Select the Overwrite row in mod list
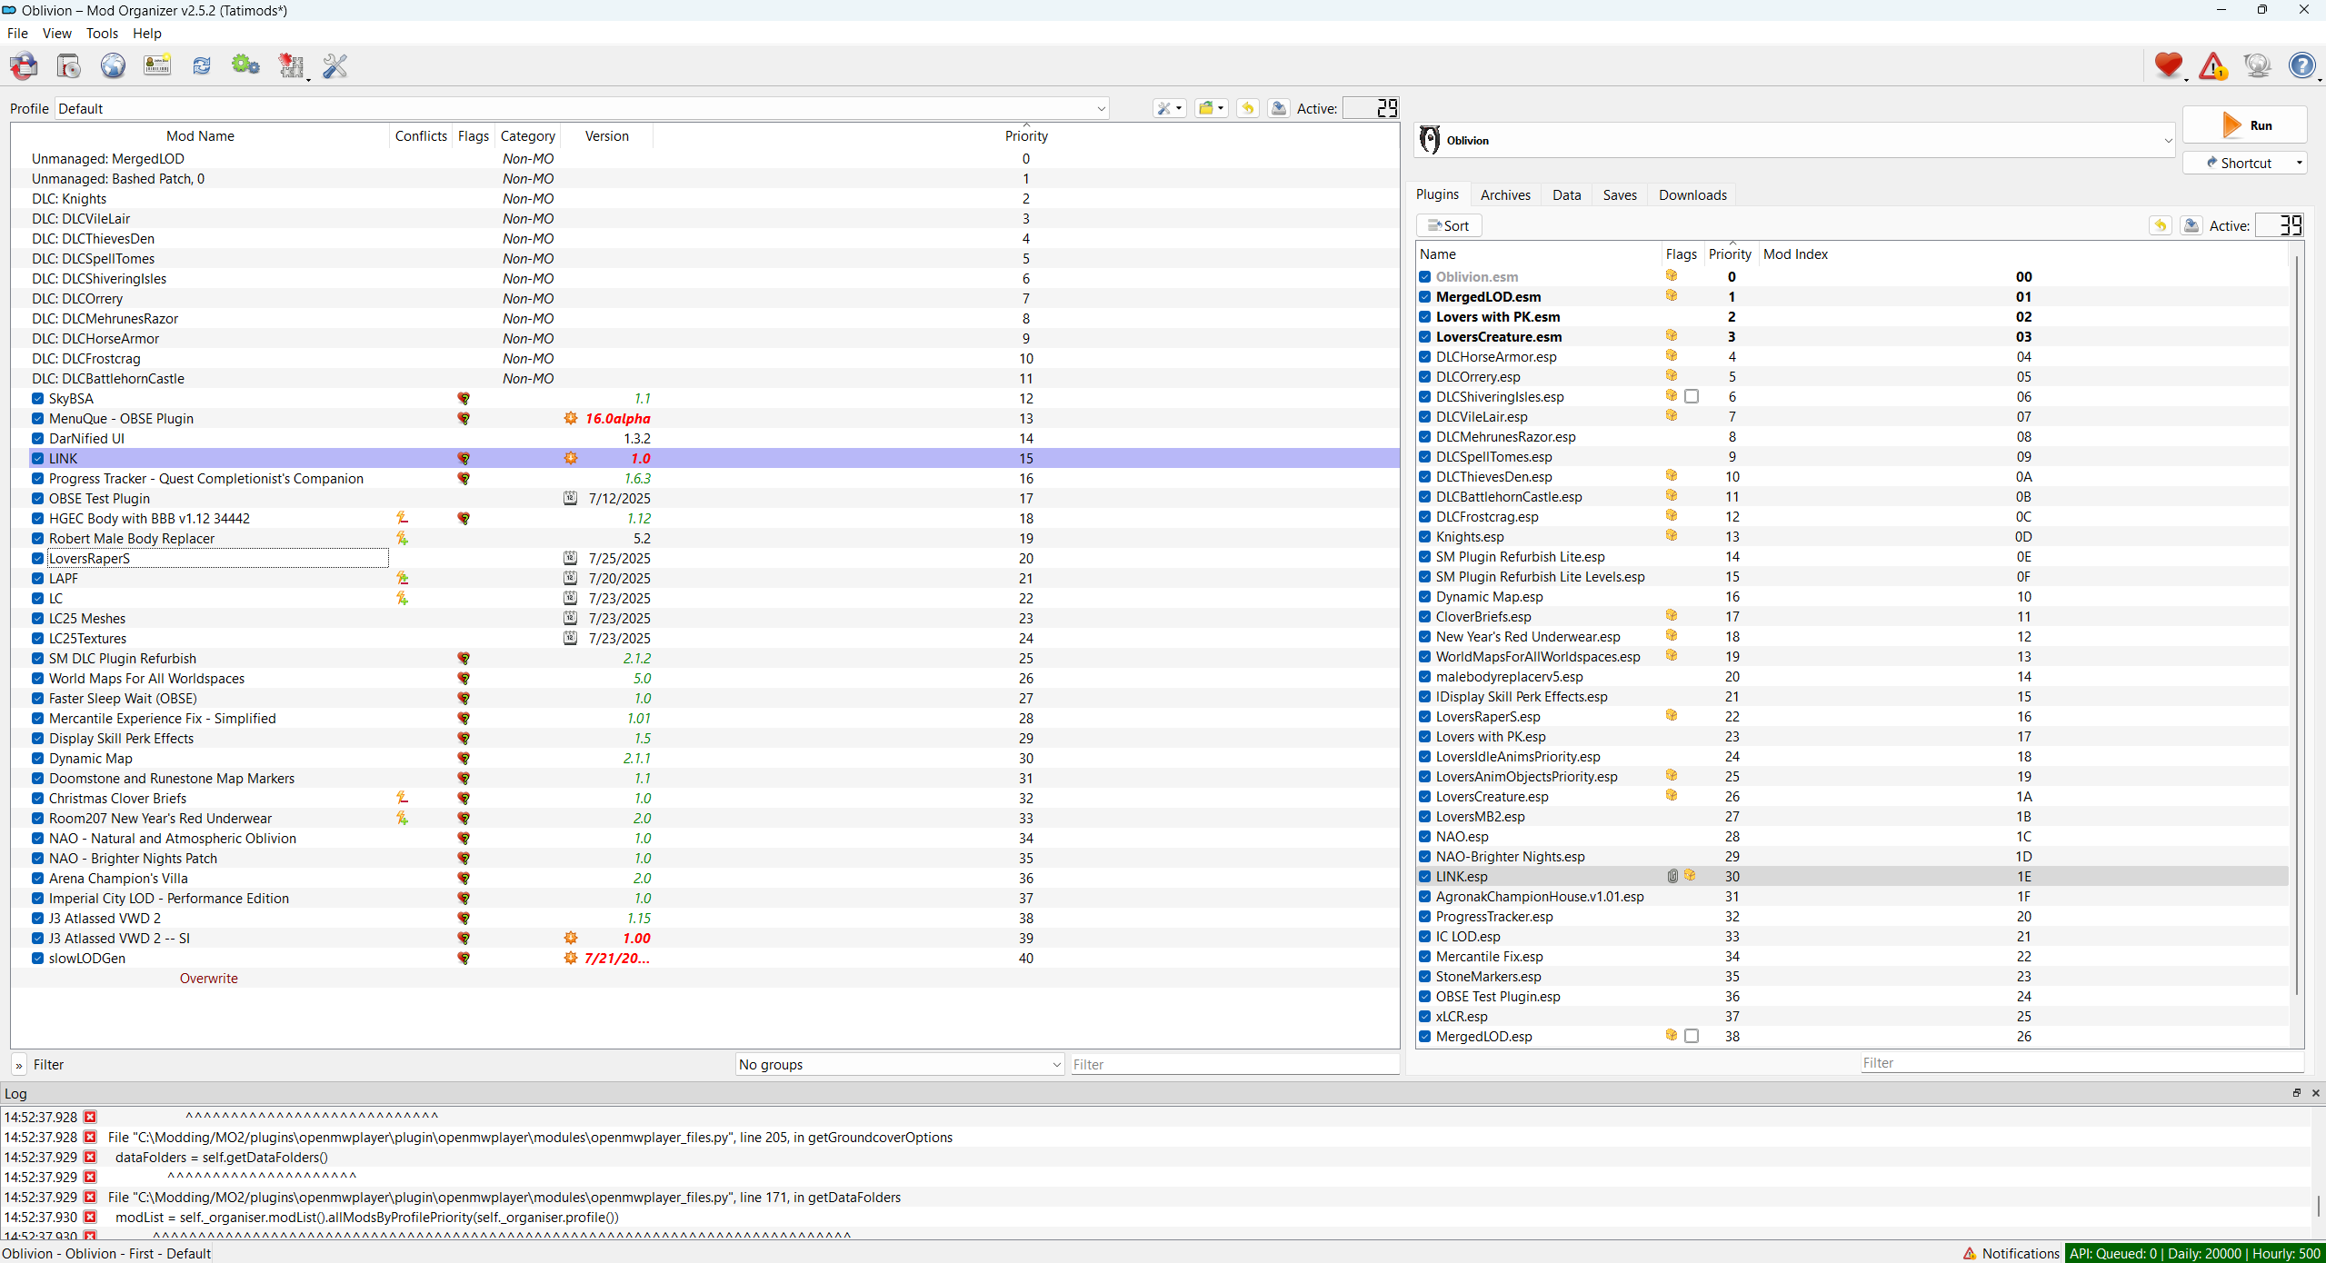The width and height of the screenshot is (2326, 1263). pyautogui.click(x=704, y=978)
